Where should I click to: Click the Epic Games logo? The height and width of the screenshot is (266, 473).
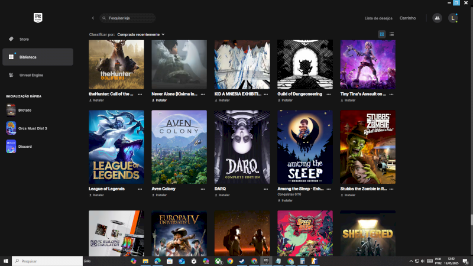click(37, 18)
